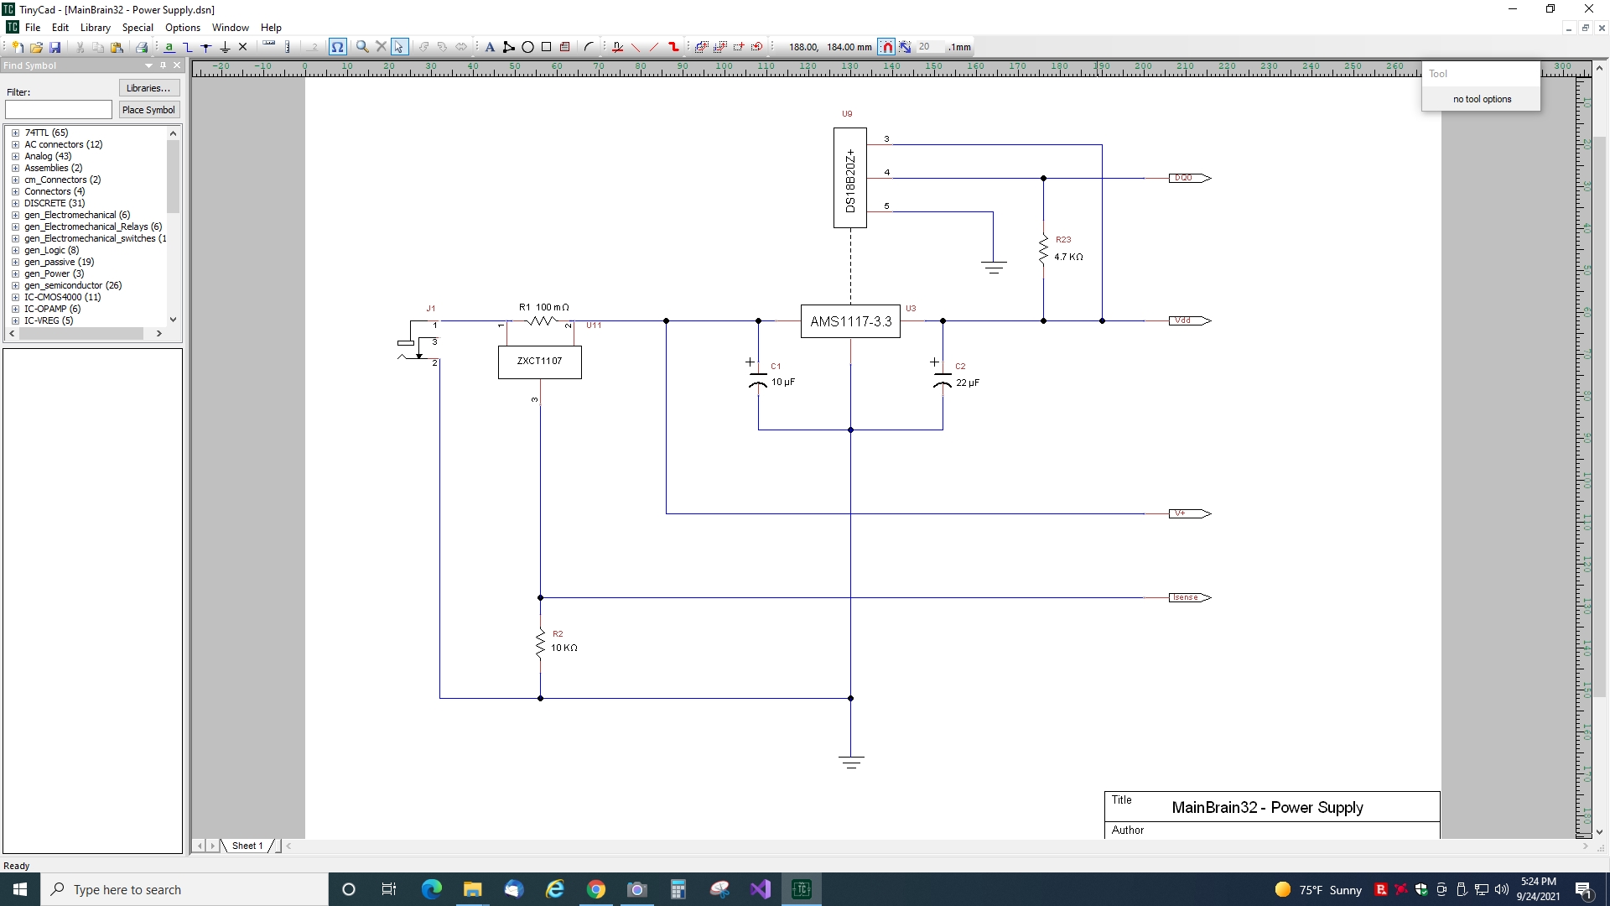
Task: Click the Save file toolbar icon
Action: [x=55, y=47]
